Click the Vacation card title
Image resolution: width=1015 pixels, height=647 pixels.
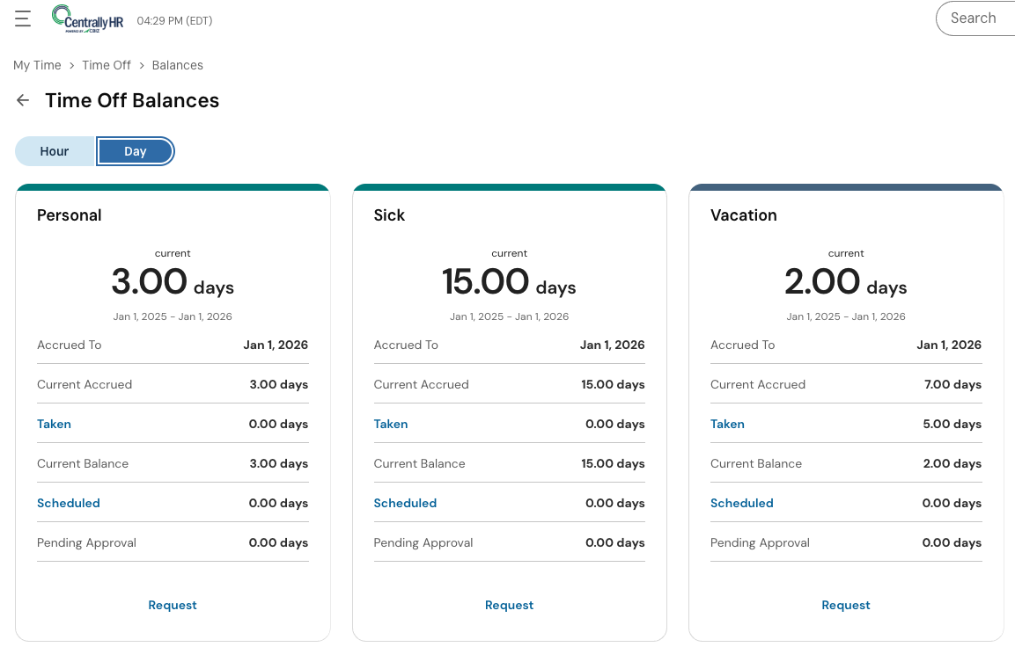744,215
